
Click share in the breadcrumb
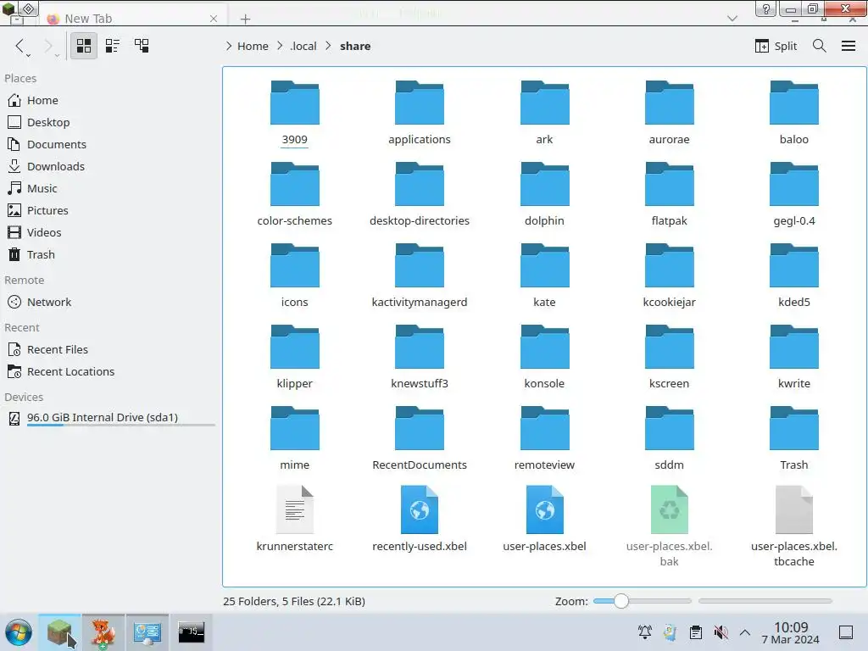pos(355,46)
